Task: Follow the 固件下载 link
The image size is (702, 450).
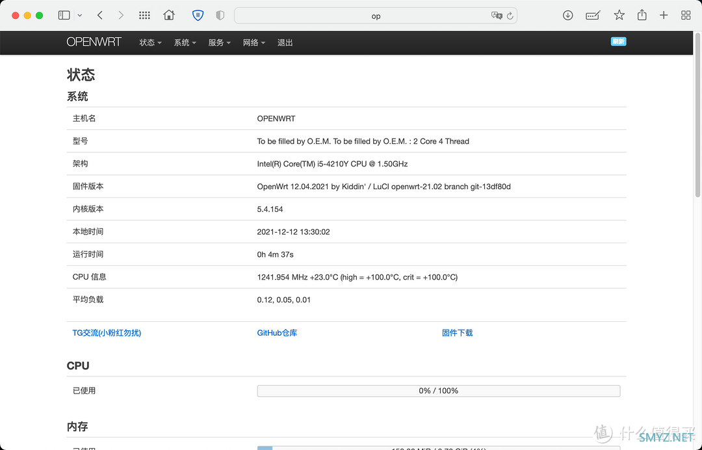Action: point(457,332)
